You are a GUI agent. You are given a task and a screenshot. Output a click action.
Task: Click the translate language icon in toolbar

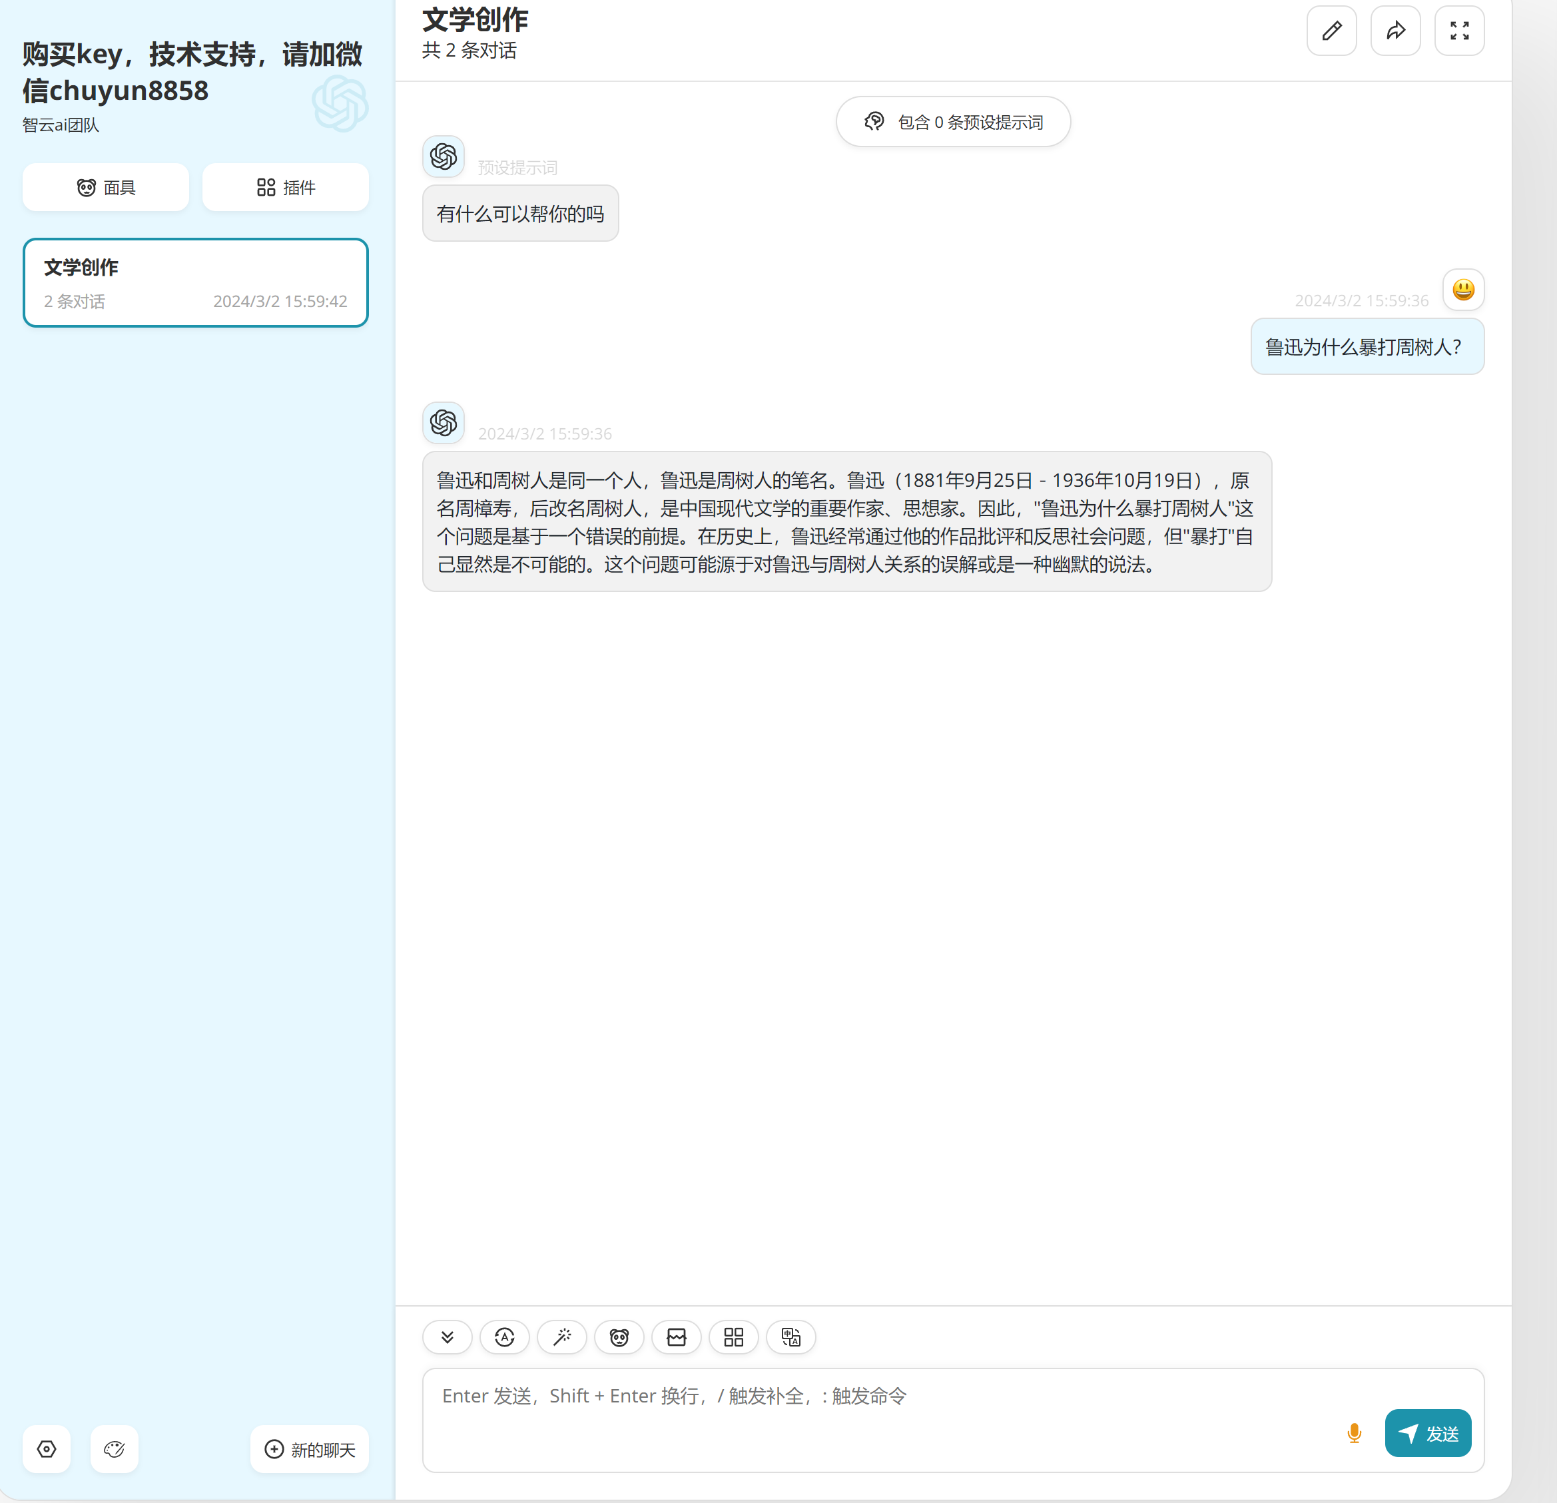pyautogui.click(x=790, y=1337)
